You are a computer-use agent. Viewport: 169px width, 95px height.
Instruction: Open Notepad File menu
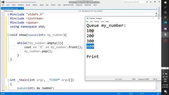(x=87, y=22)
